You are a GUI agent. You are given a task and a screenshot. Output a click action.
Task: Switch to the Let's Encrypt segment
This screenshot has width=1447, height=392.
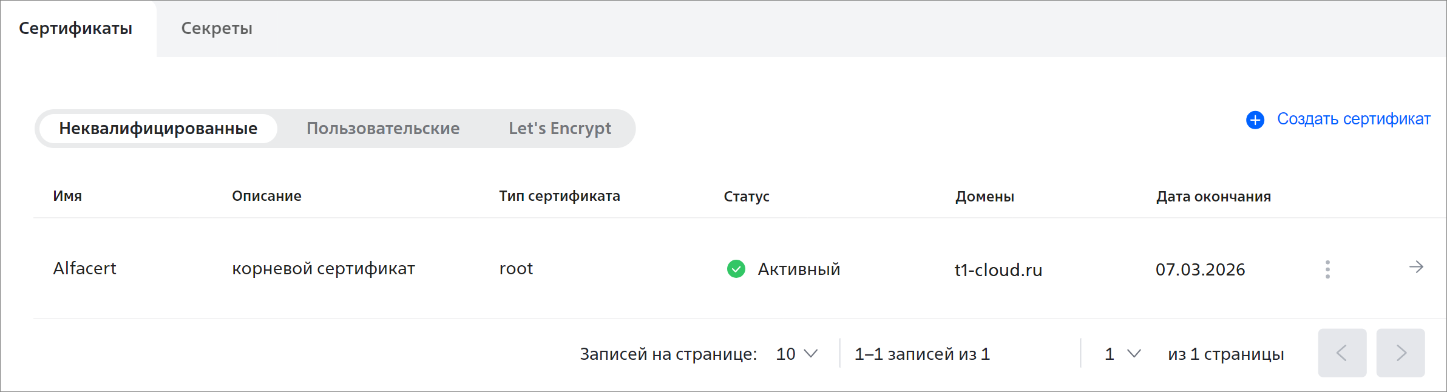(x=560, y=129)
